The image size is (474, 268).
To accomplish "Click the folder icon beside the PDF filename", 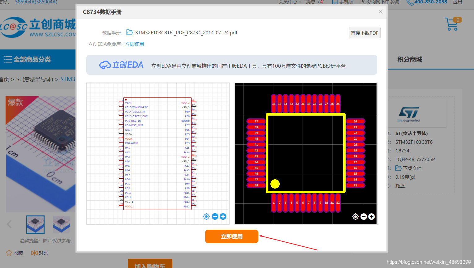I will pyautogui.click(x=129, y=32).
